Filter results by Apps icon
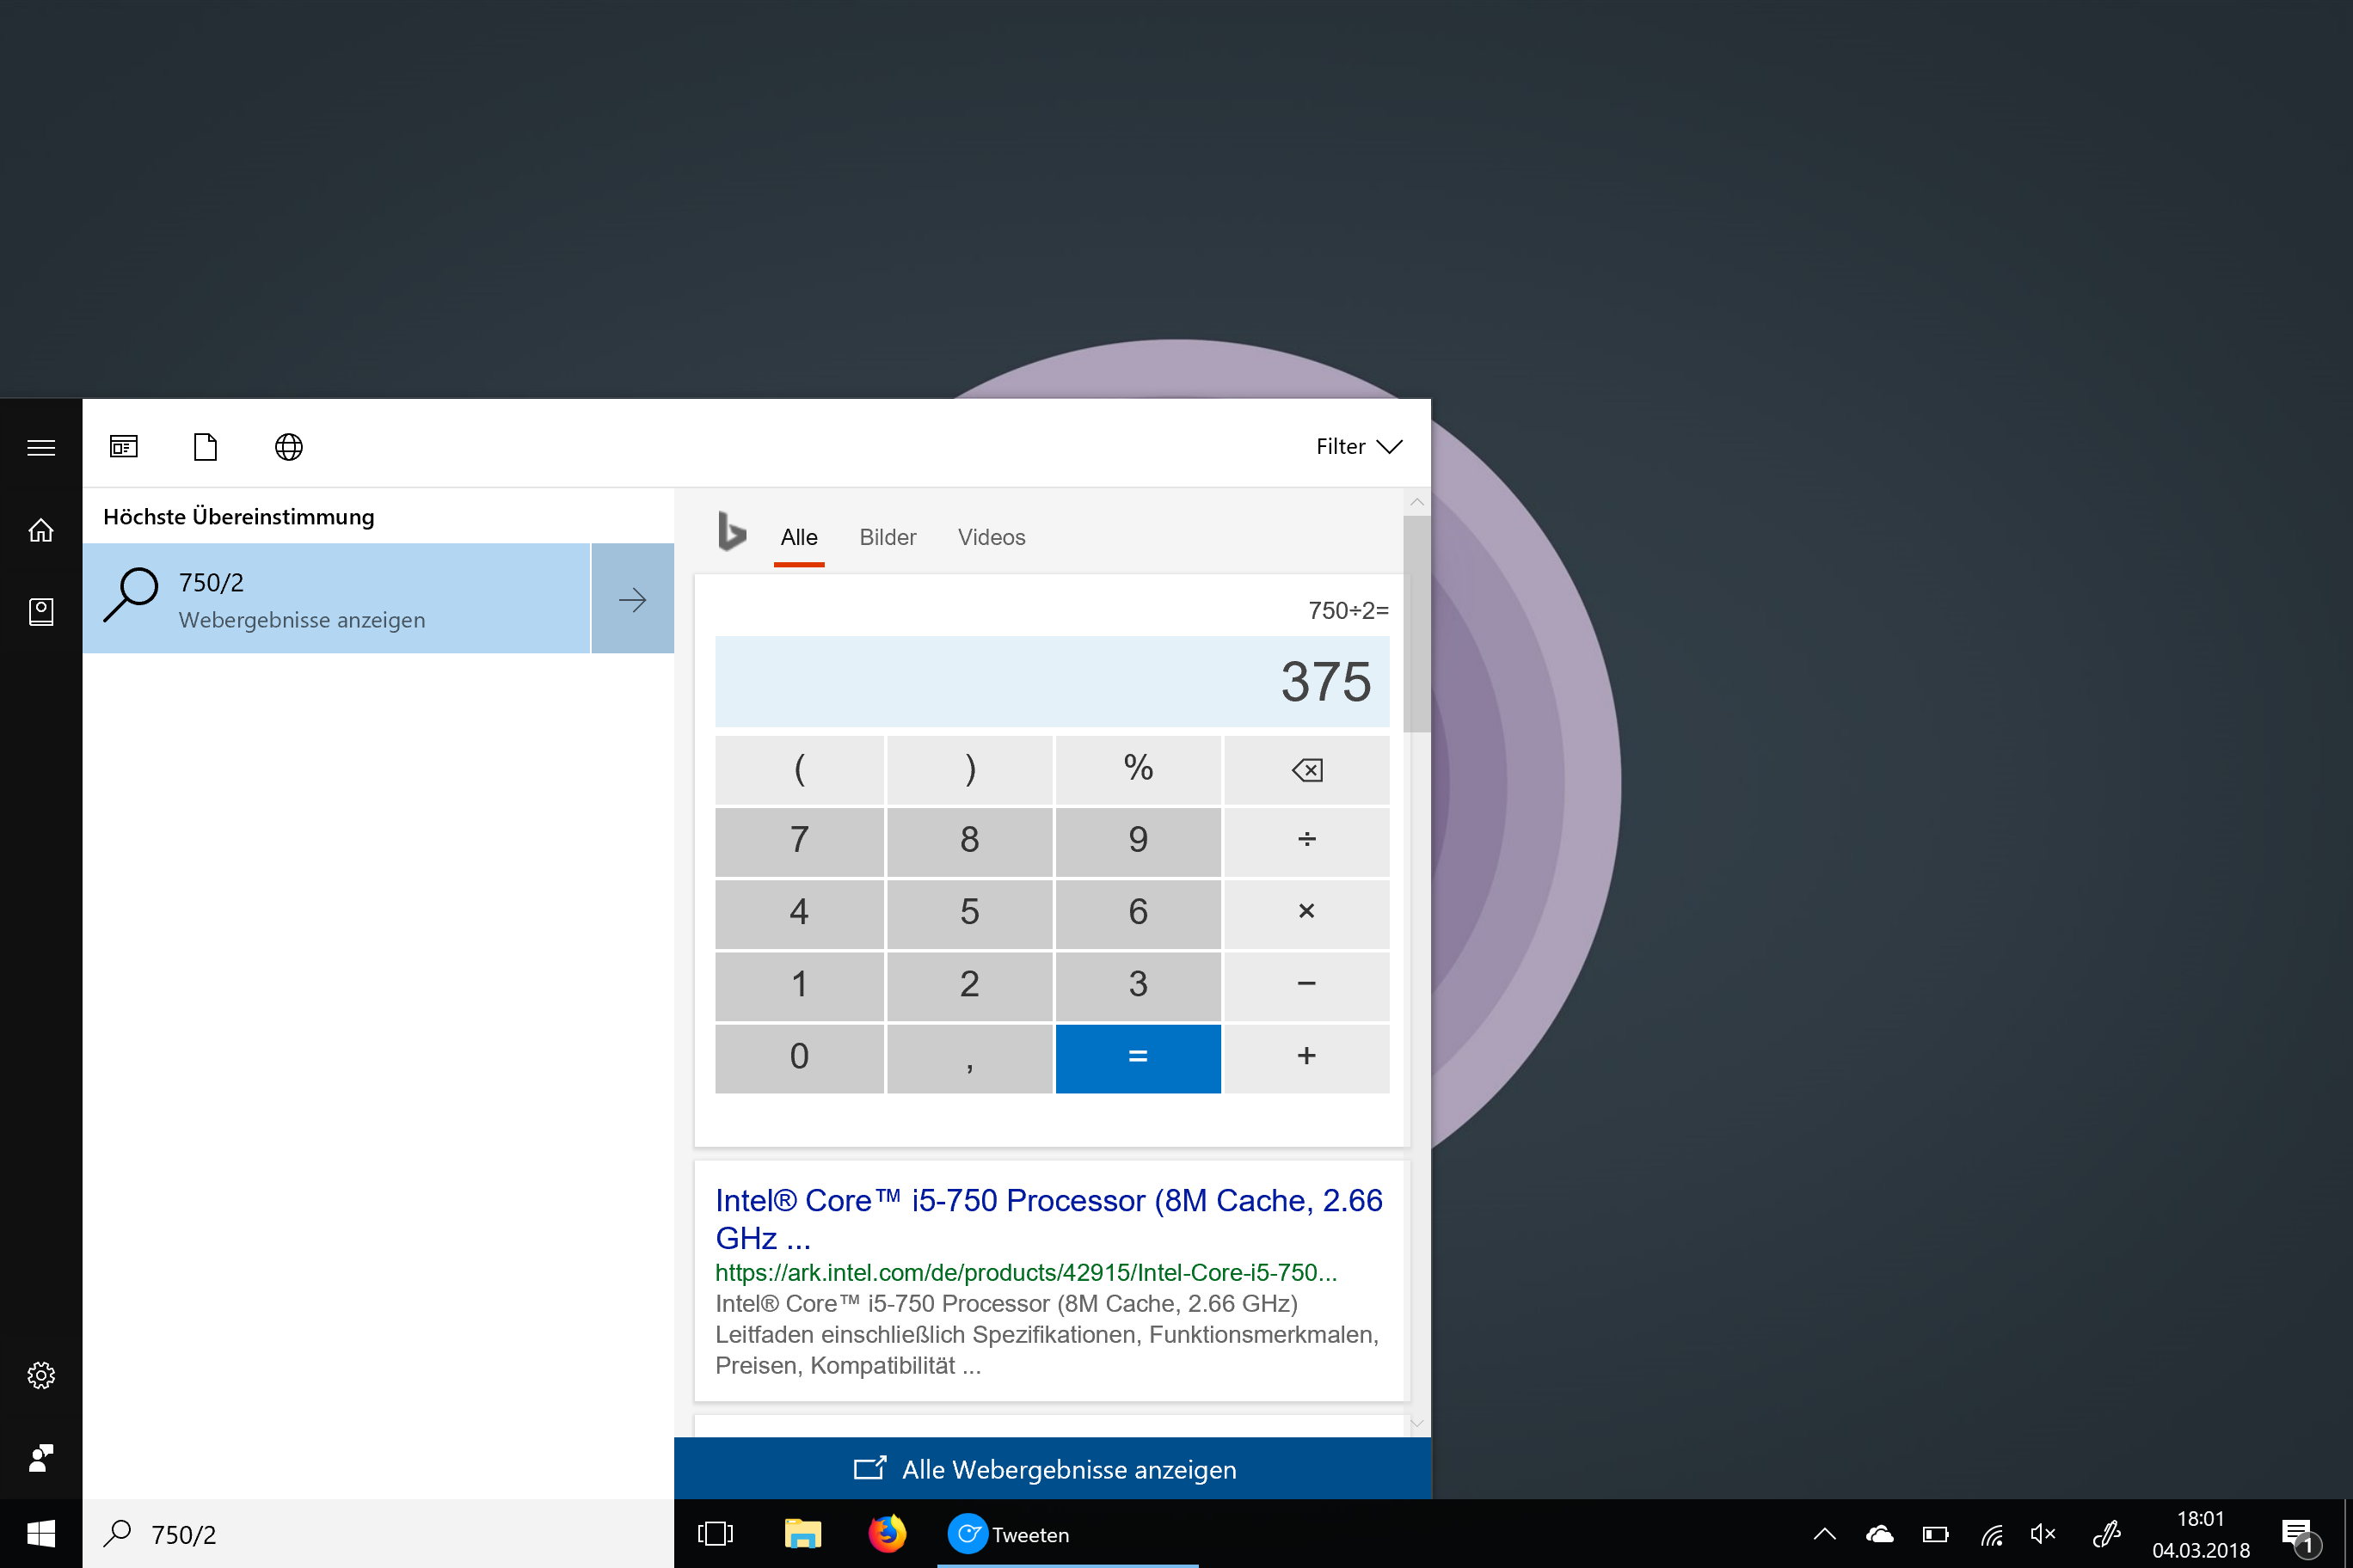Screen dimensions: 2353x1568 pos(124,446)
